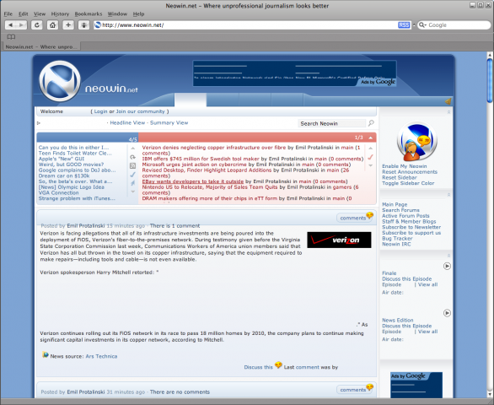Screen dimensions: 494x405
Task: Add a bookmark with the plus button
Action: tap(68, 25)
